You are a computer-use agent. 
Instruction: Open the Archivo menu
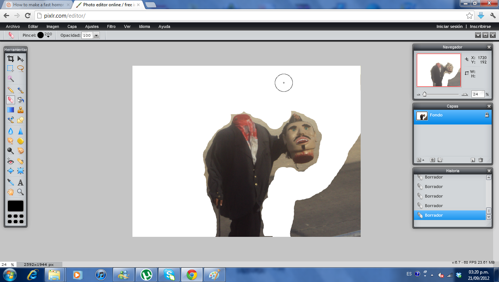(13, 26)
